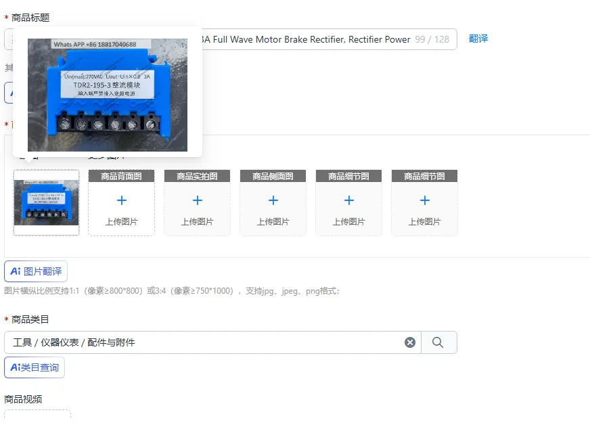Click the 商品侧面图 label header
This screenshot has width=590, height=429.
273,176
